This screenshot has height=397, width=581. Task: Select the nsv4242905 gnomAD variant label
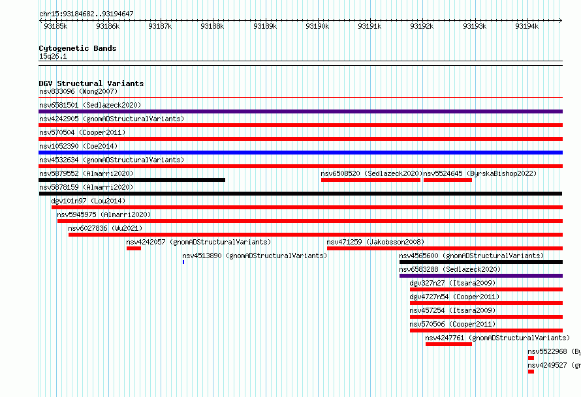112,119
